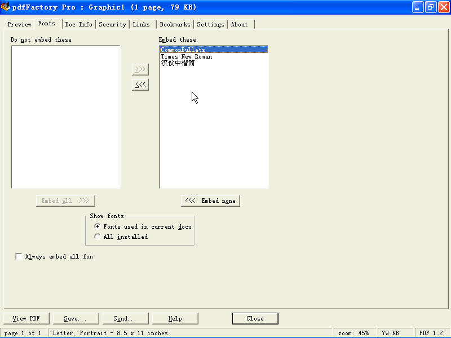The width and height of the screenshot is (451, 338).
Task: Select the 汉仪中楷简 font entry
Action: 214,63
